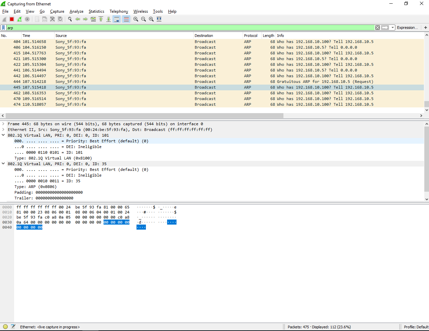Open the View menu
429x331 pixels.
coord(30,11)
